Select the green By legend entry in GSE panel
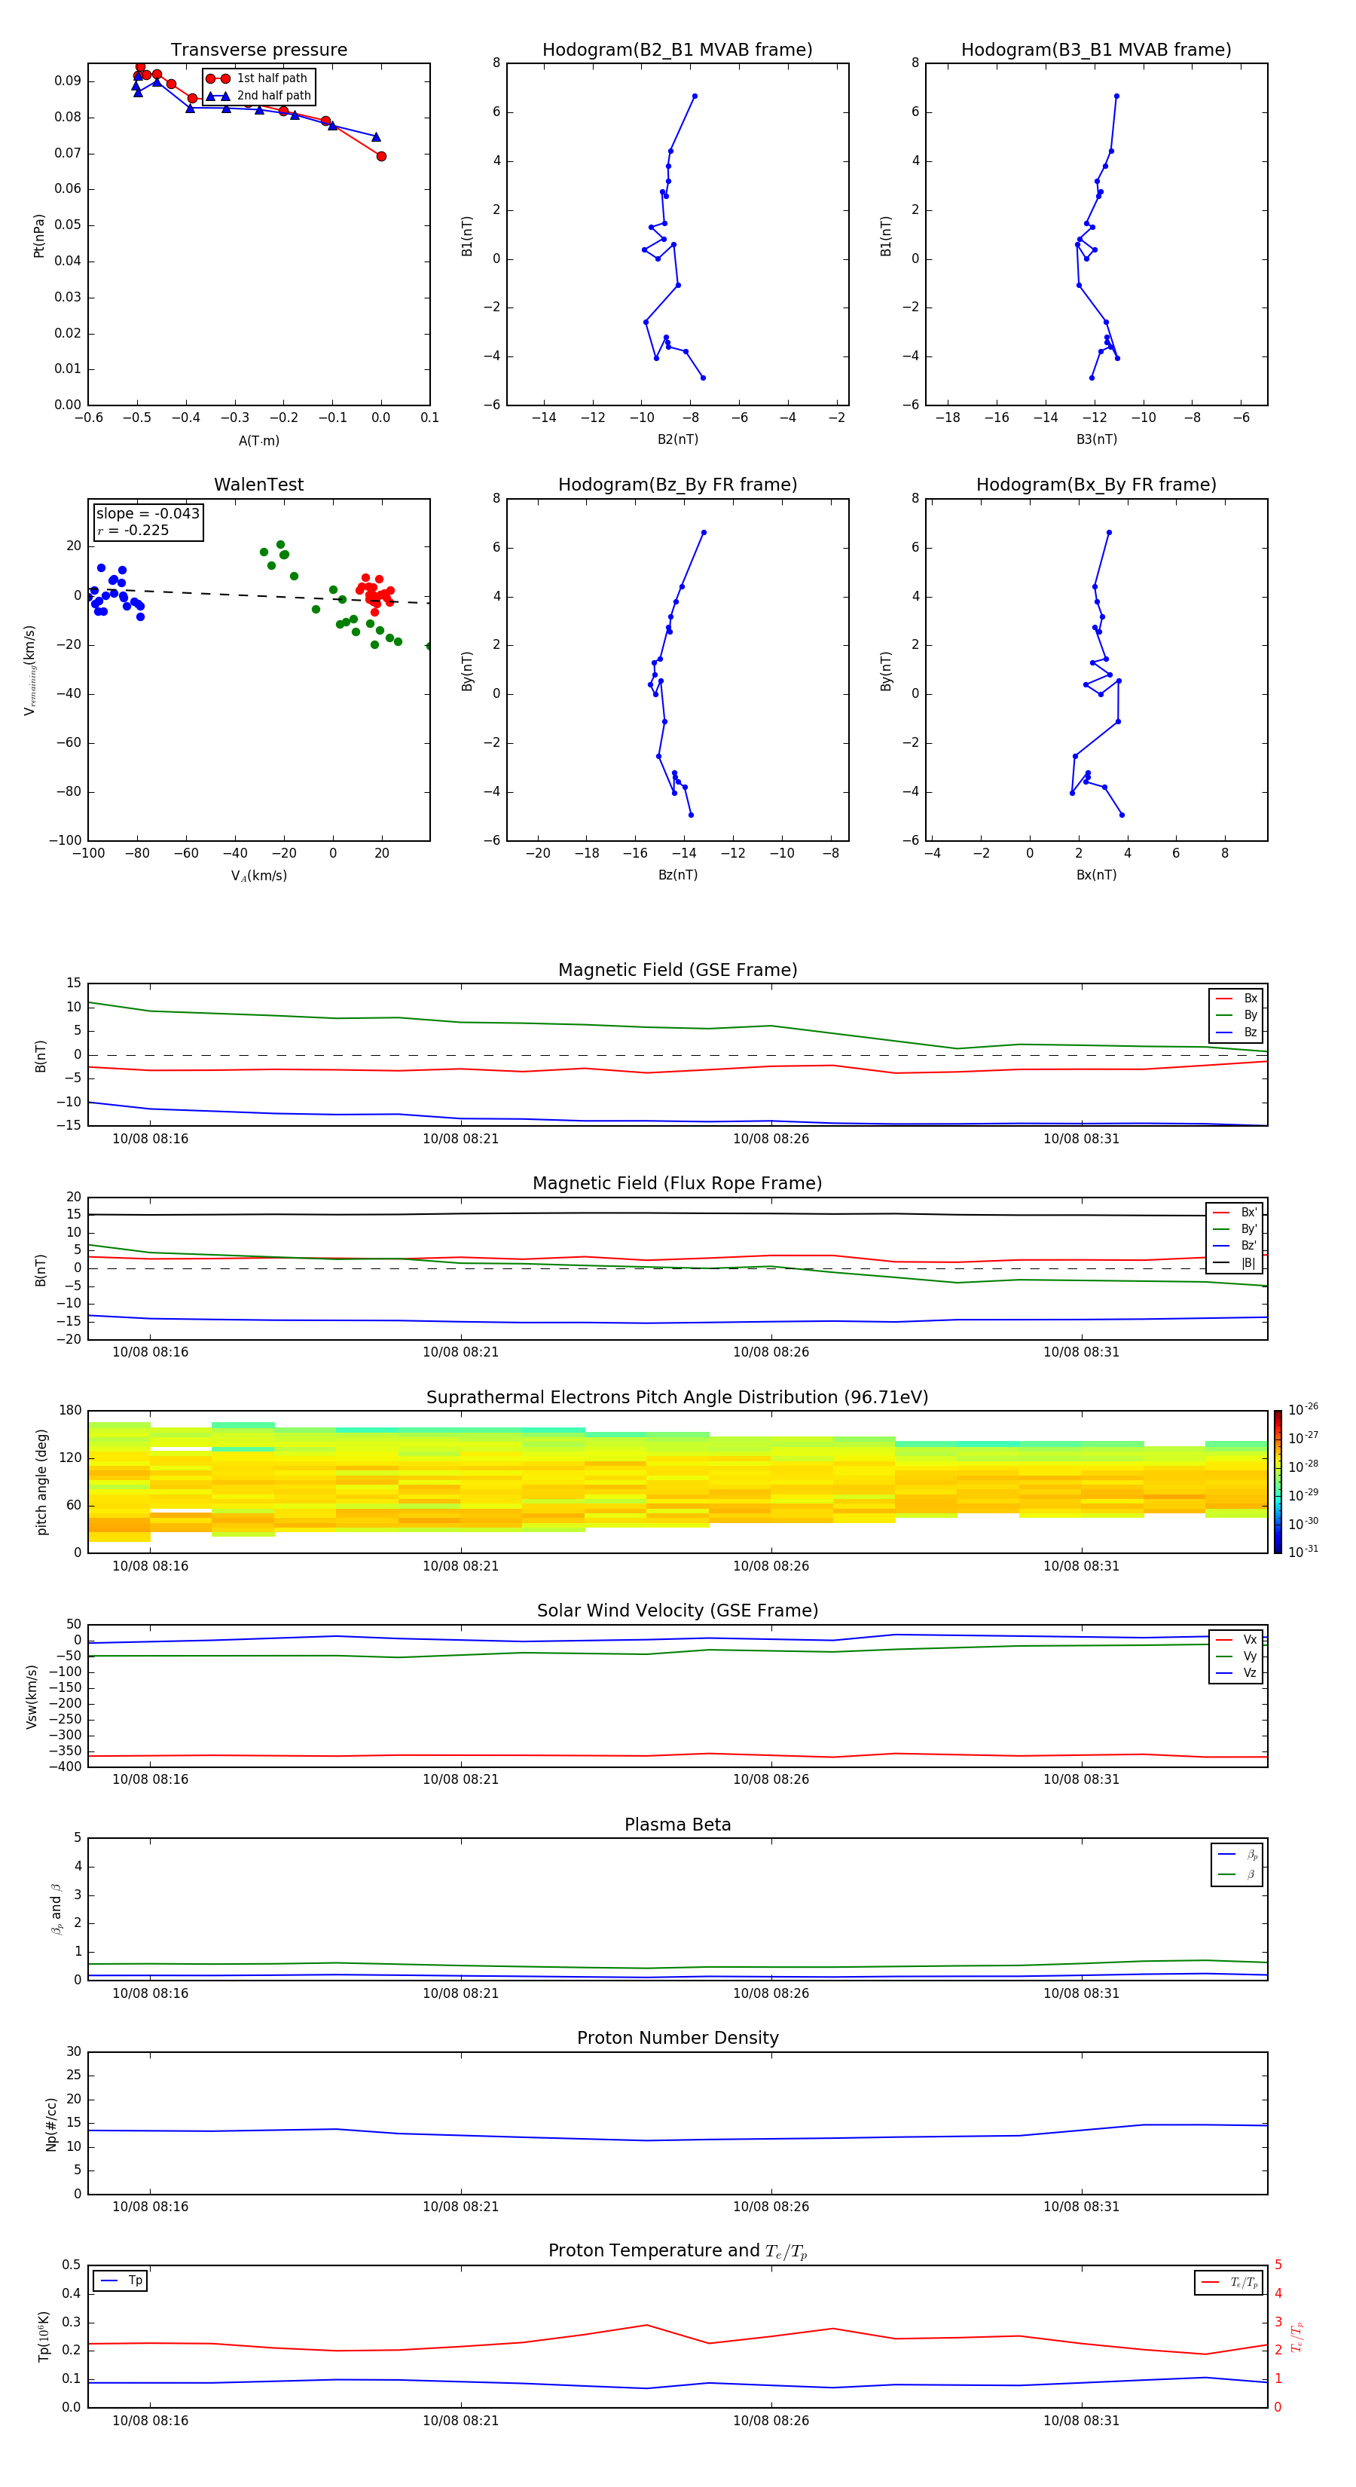1356x2487 pixels. coord(1236,1014)
